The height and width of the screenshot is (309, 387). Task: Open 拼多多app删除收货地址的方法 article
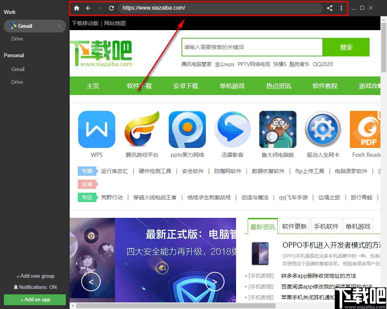pos(319,276)
